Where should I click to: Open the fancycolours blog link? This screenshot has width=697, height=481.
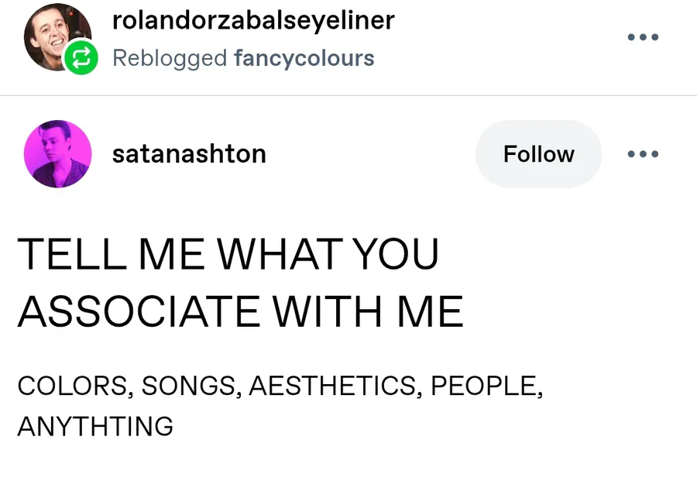tap(304, 58)
